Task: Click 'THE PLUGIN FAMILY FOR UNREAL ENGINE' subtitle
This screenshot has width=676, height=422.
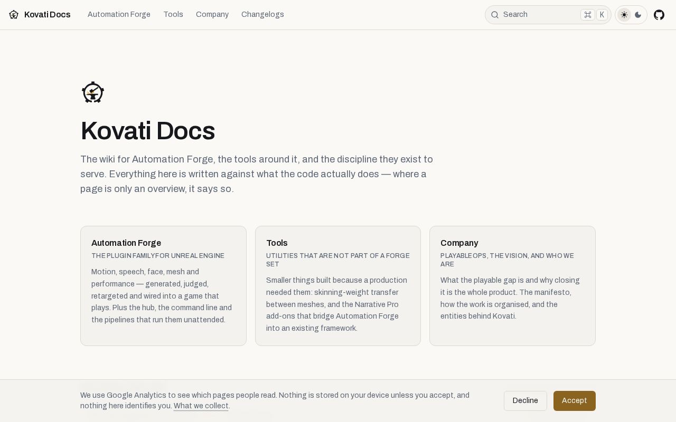Action: click(158, 256)
